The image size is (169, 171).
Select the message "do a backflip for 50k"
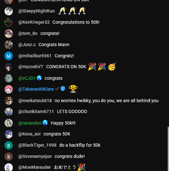click(x=80, y=145)
